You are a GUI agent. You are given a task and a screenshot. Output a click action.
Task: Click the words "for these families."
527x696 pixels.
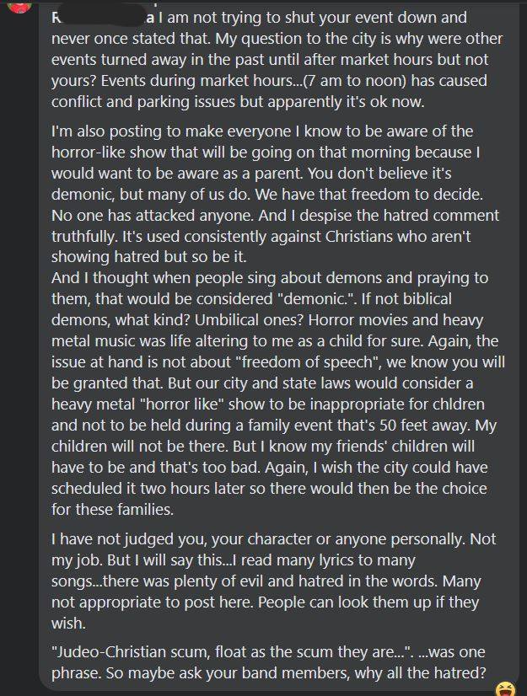pos(112,509)
